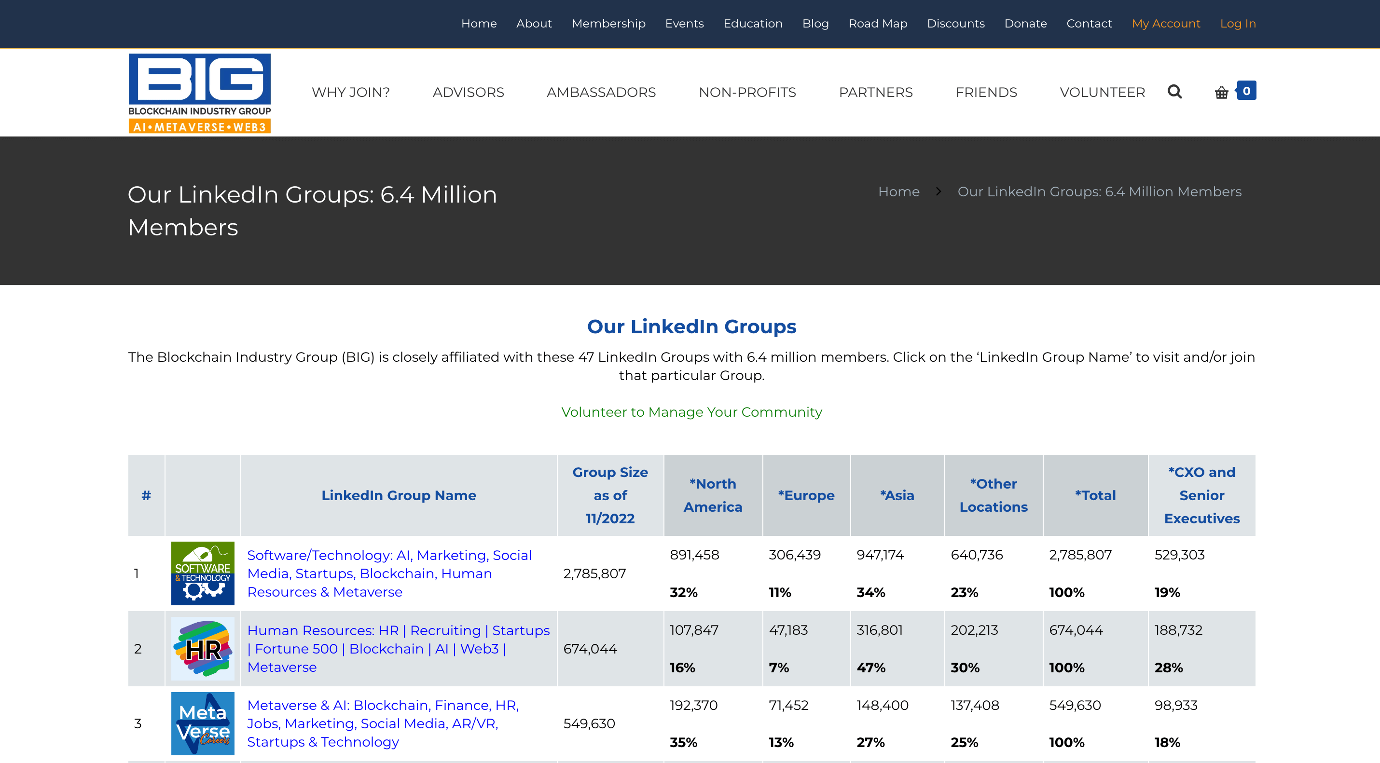This screenshot has height=763, width=1380.
Task: Click Europe value '306,439'
Action: [794, 555]
